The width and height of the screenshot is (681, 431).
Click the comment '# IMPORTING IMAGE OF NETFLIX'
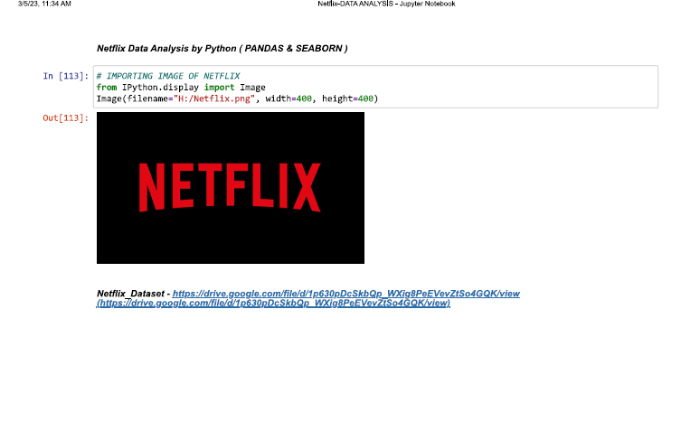[168, 76]
